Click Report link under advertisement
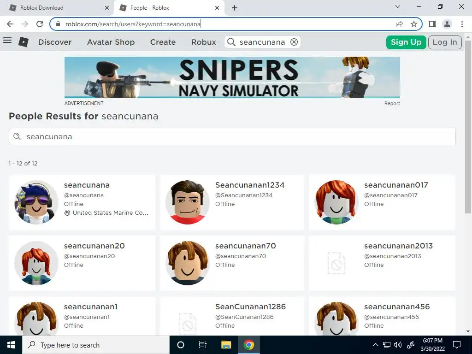The height and width of the screenshot is (354, 472). (x=392, y=103)
